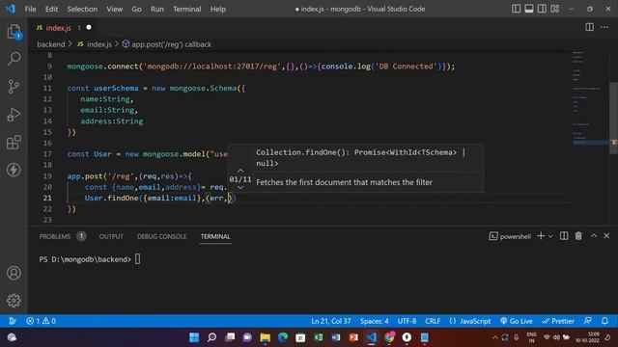Click backend in the breadcrumb

[x=51, y=44]
